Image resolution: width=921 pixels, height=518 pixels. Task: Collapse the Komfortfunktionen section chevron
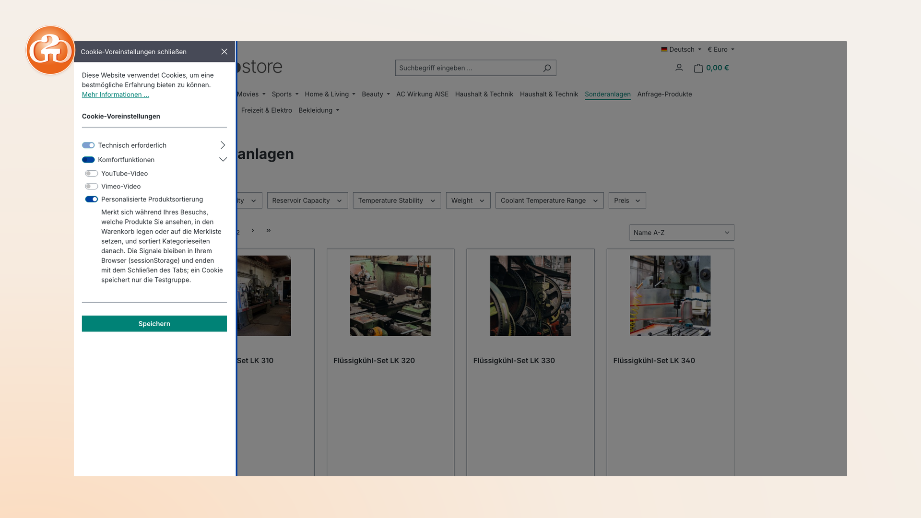pyautogui.click(x=223, y=160)
